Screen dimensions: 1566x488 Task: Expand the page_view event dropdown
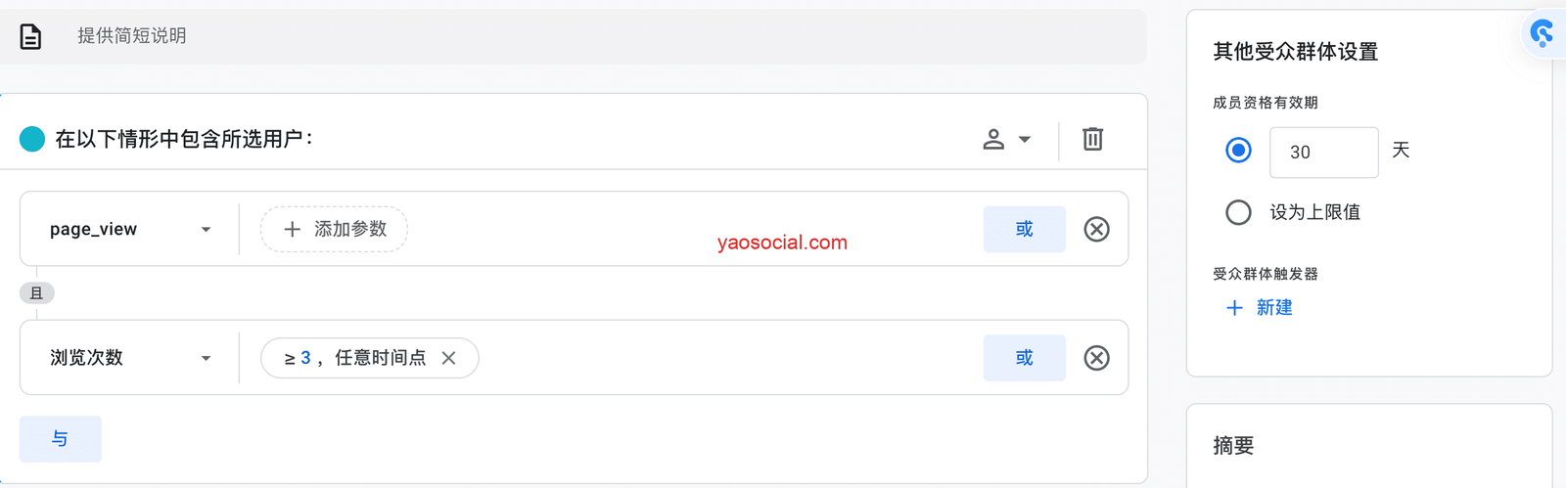[x=206, y=230]
